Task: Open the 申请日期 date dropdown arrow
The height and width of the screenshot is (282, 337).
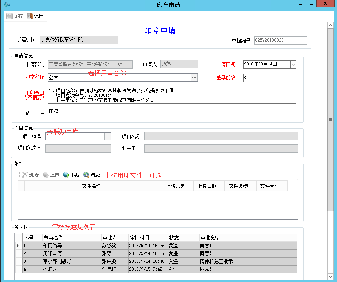Action: point(293,64)
